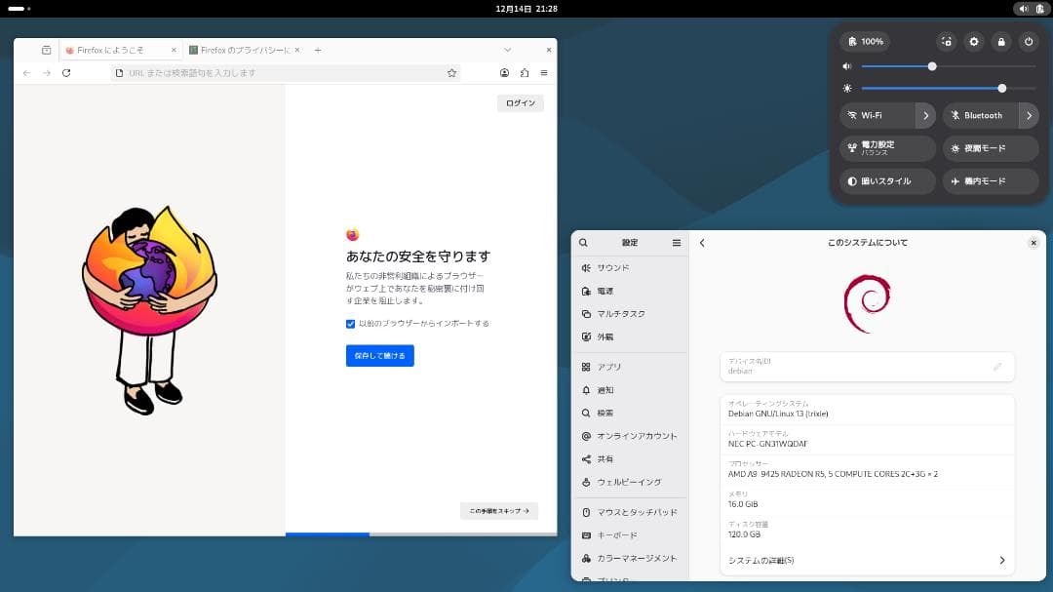
Task: Click the 保存して続ける button
Action: pyautogui.click(x=379, y=355)
